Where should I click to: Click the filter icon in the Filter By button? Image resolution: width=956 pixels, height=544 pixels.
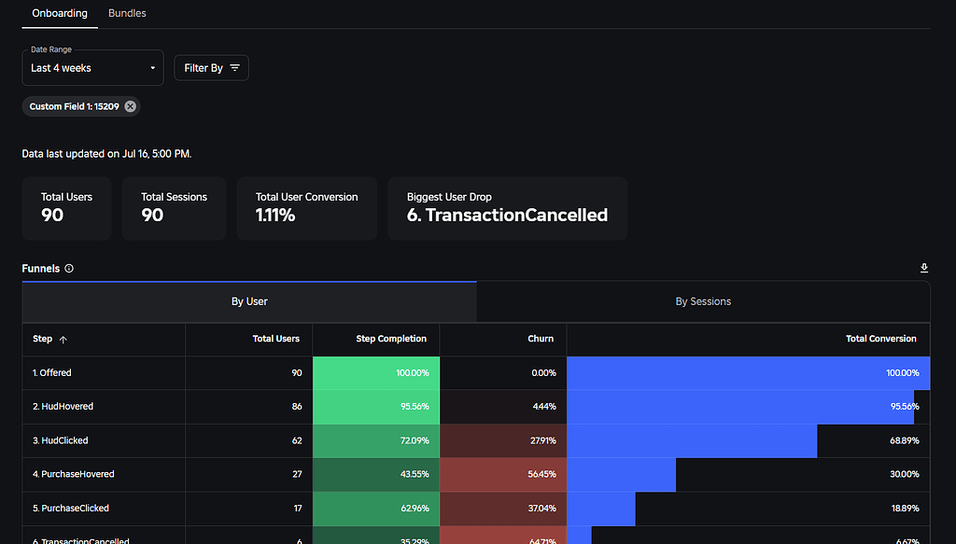235,67
